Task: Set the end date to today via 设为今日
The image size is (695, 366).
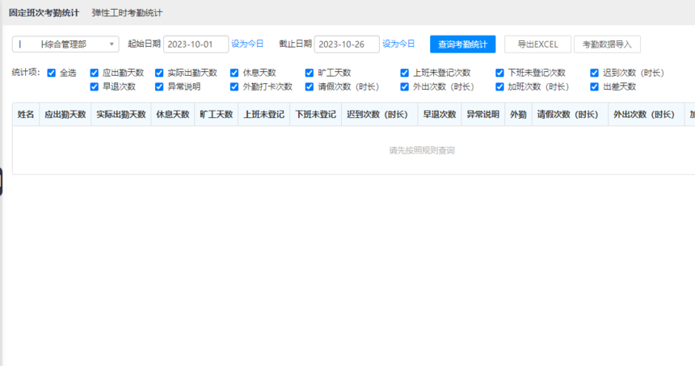Action: [x=398, y=44]
